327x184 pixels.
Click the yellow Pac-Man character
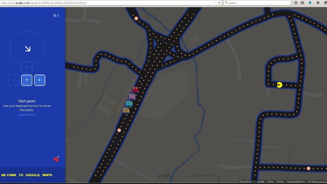point(279,85)
